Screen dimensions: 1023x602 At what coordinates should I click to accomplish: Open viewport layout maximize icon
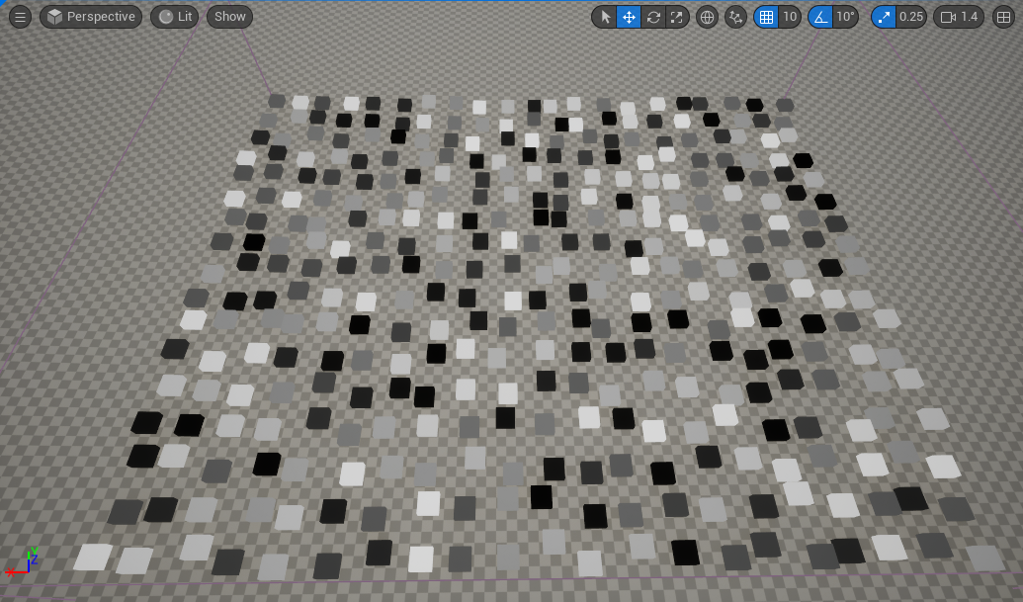click(x=1003, y=17)
